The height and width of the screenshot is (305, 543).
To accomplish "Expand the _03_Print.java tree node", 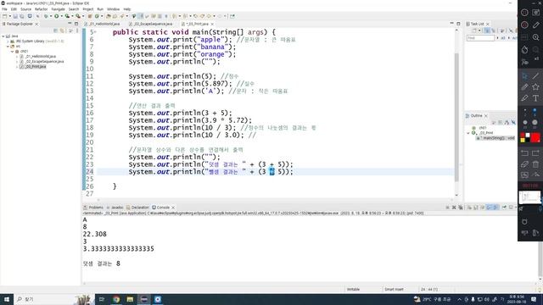I will pyautogui.click(x=17, y=66).
